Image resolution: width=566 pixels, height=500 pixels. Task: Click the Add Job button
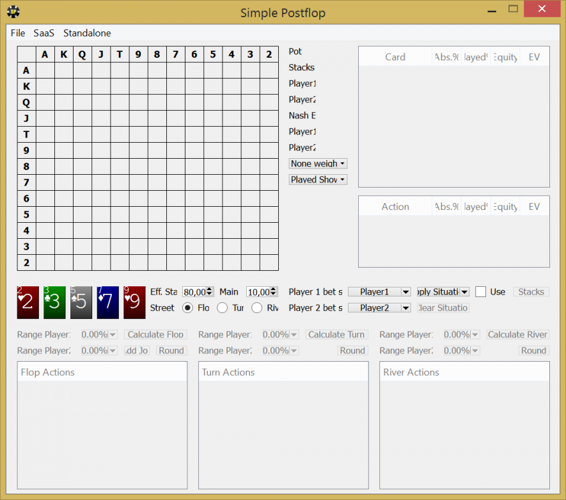coord(137,350)
